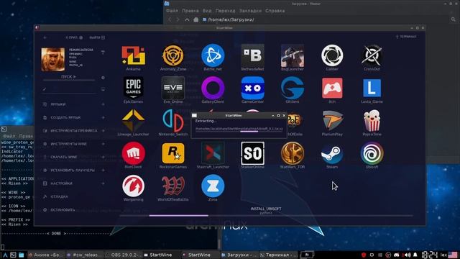Select the Nintendo_Switch emulator icon
Viewport: 460px width, 259px height.
[172, 120]
